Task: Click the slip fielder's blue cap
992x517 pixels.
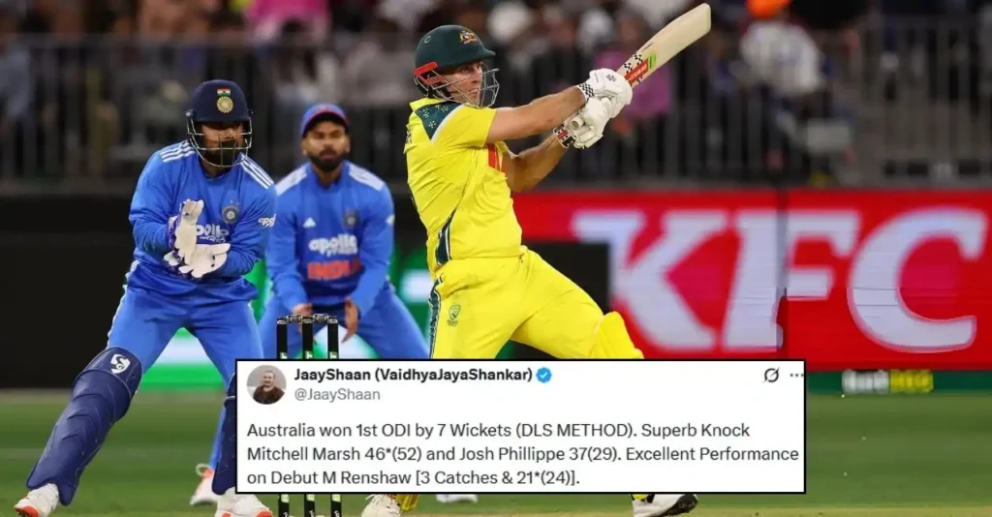Action: tap(324, 117)
